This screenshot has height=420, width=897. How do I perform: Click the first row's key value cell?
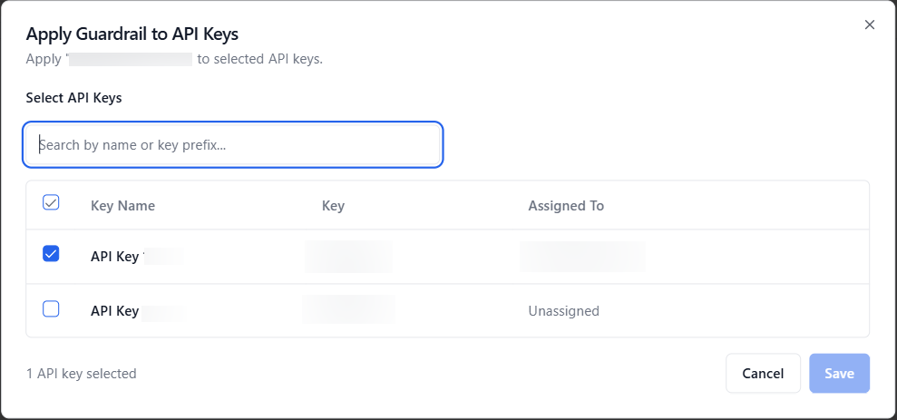349,257
